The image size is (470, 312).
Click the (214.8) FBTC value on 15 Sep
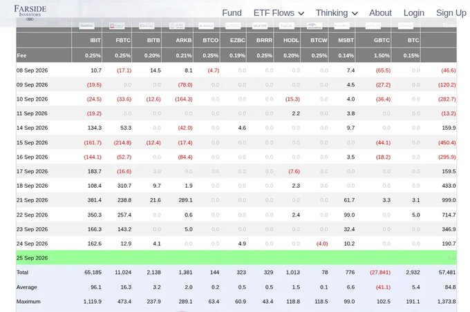[x=122, y=142]
